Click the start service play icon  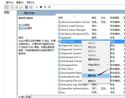click(x=37, y=7)
